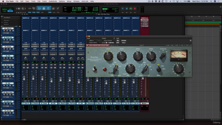This screenshot has height=125, width=222.
Task: Open the PuigTec EQP1A plugin selector dropdown
Action: pyautogui.click(x=93, y=43)
